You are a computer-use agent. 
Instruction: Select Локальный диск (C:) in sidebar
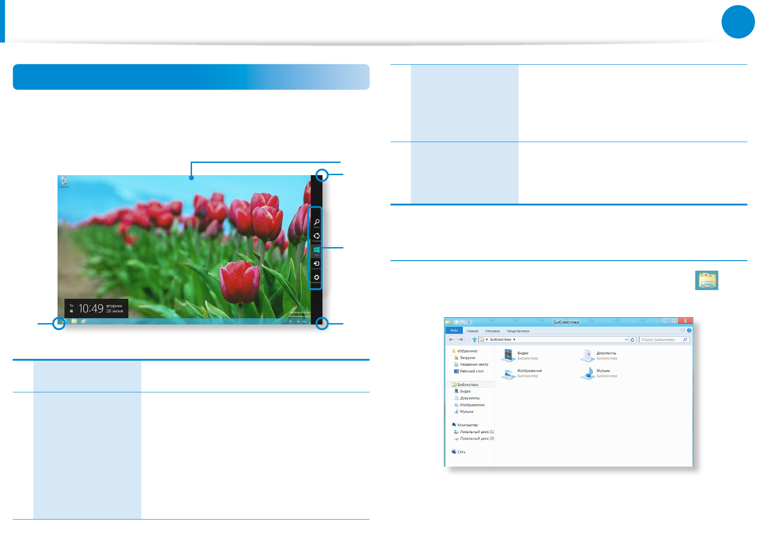476,432
